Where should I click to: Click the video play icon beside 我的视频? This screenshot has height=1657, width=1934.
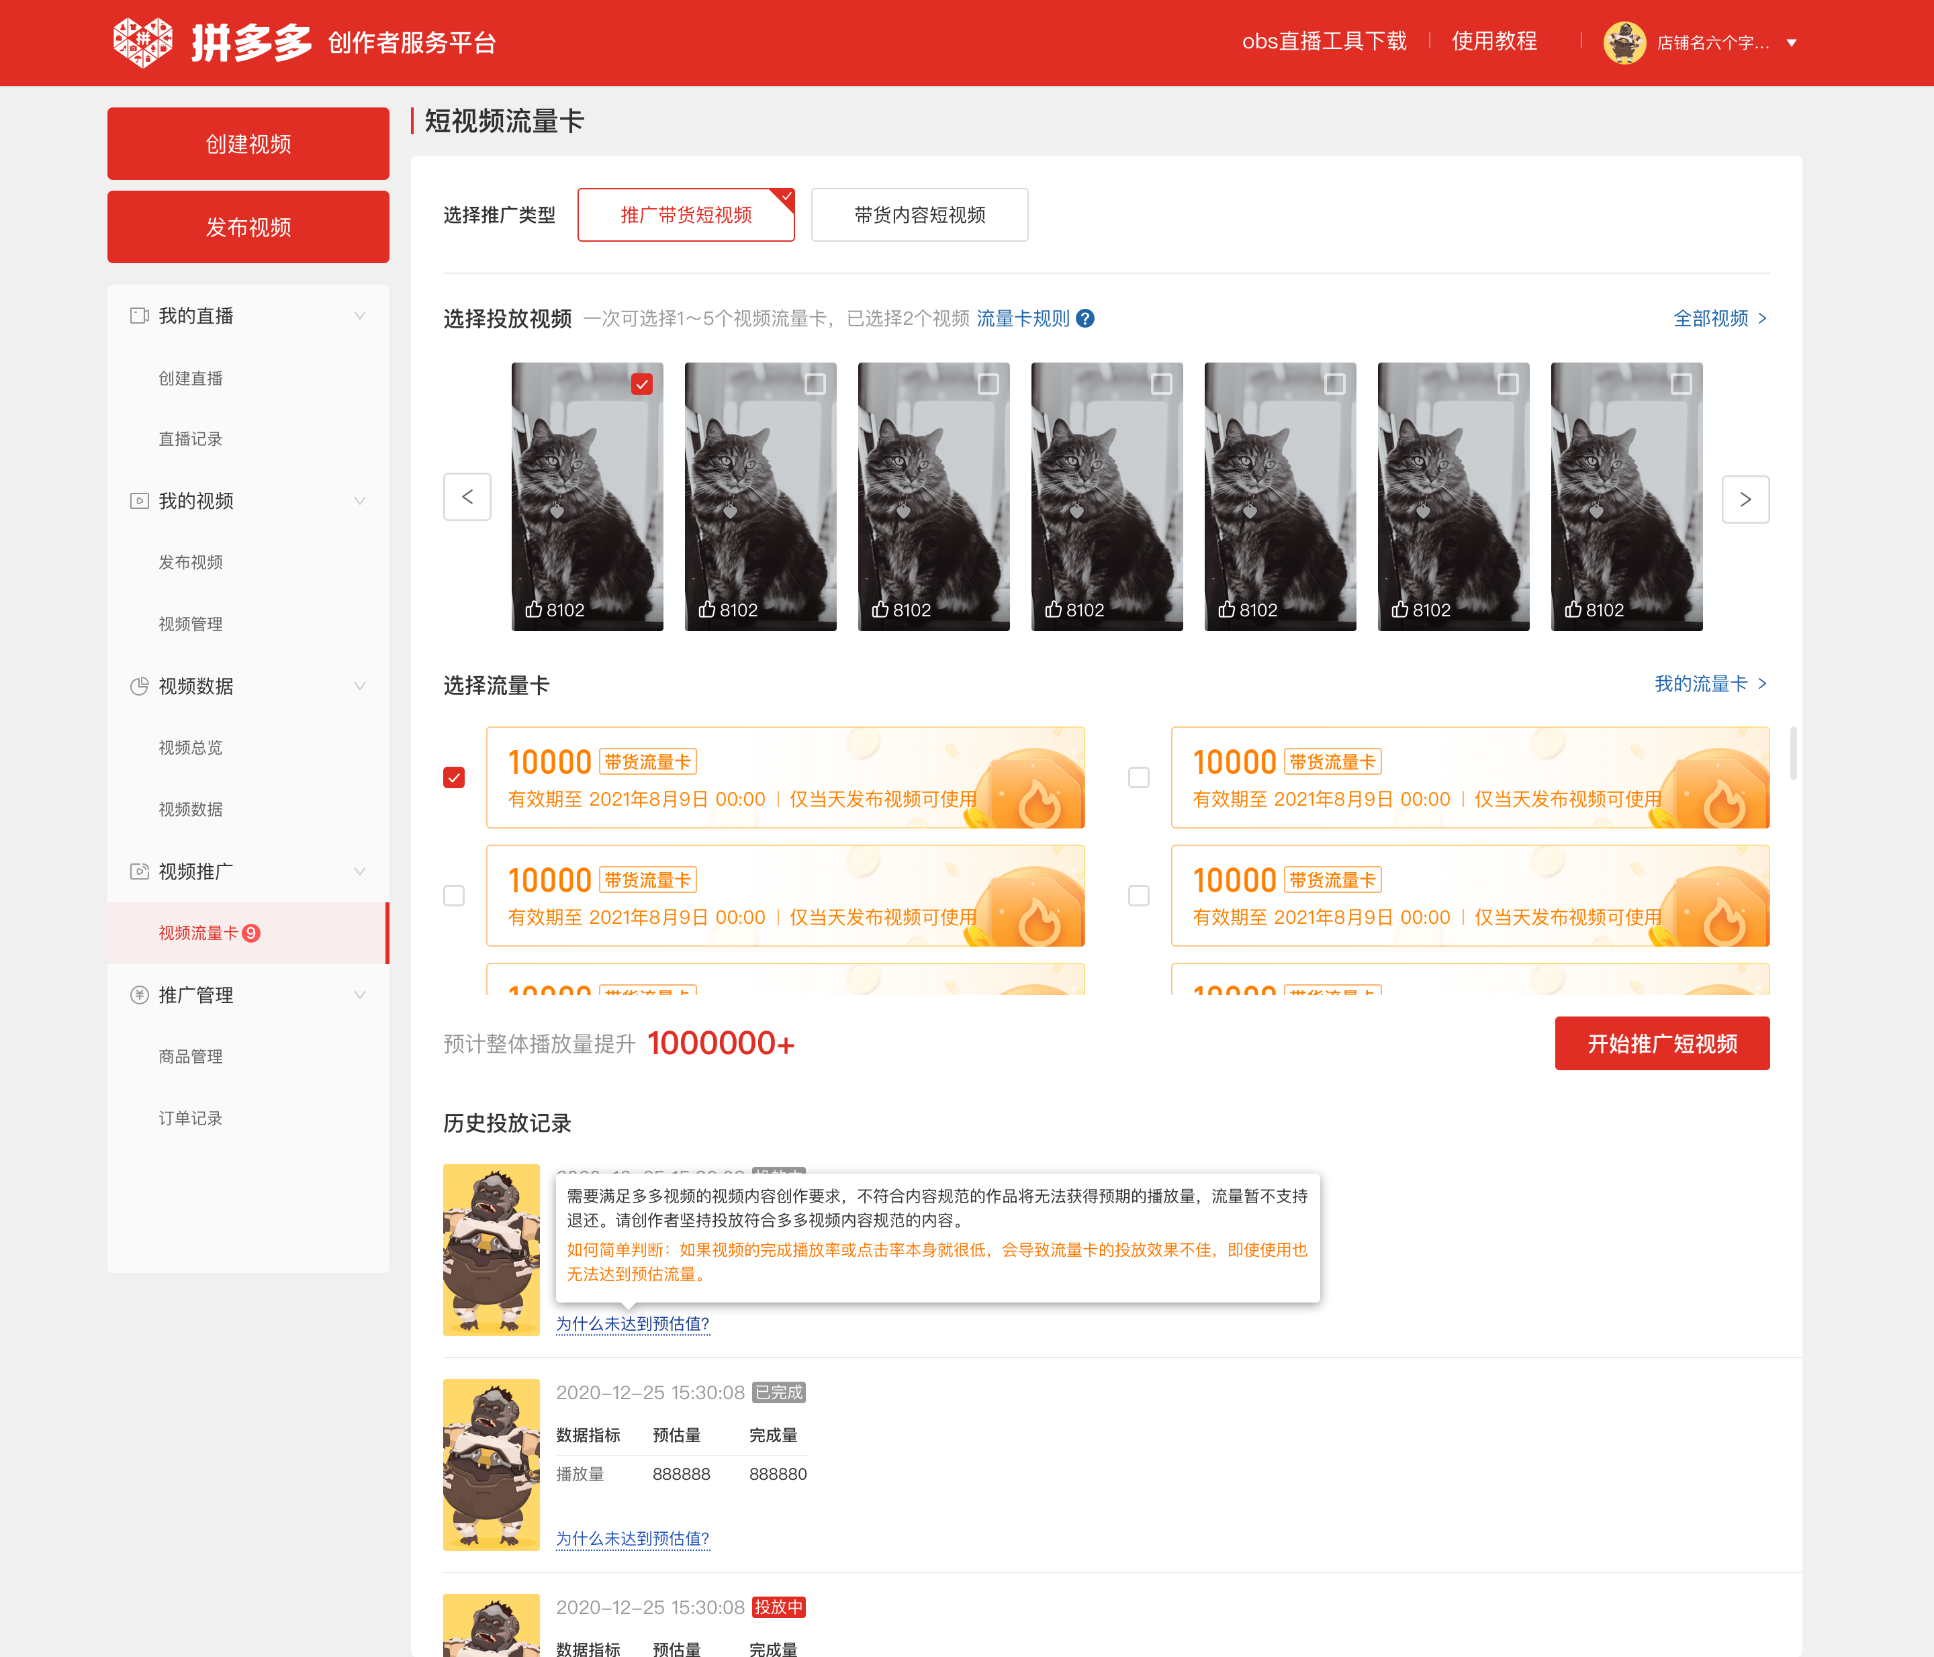click(x=139, y=501)
